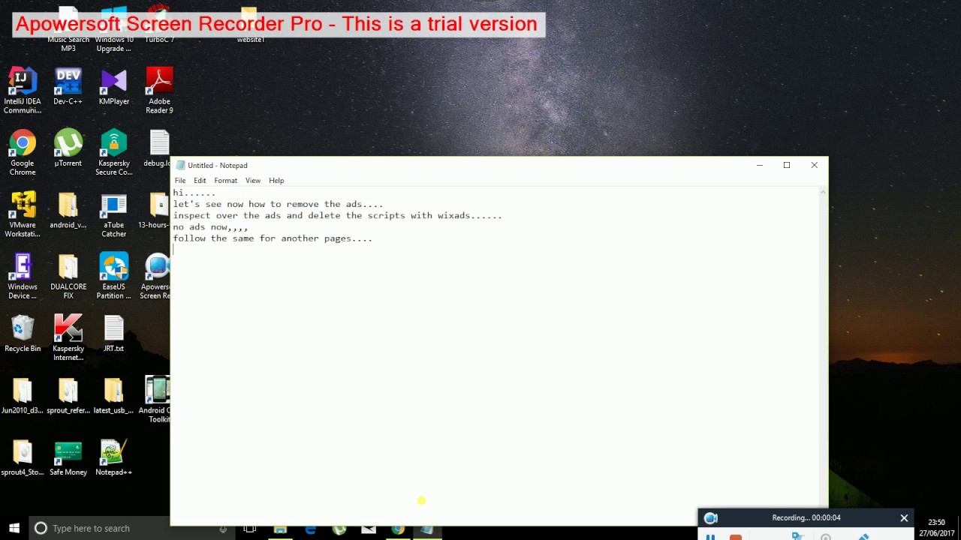The image size is (961, 540).
Task: Select the Apowersoft Screen Recorder desktop shortcut
Action: (x=155, y=276)
